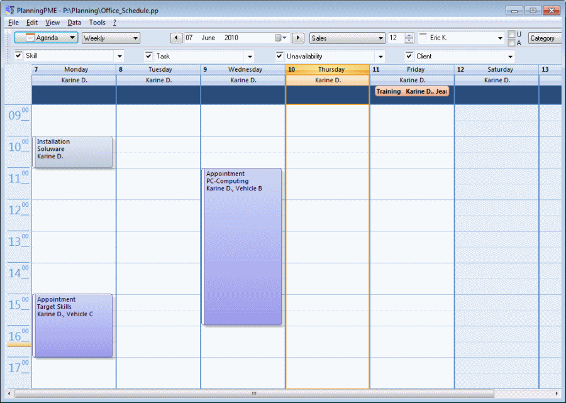
Task: Expand the Client filter dropdown arrow
Action: (510, 57)
